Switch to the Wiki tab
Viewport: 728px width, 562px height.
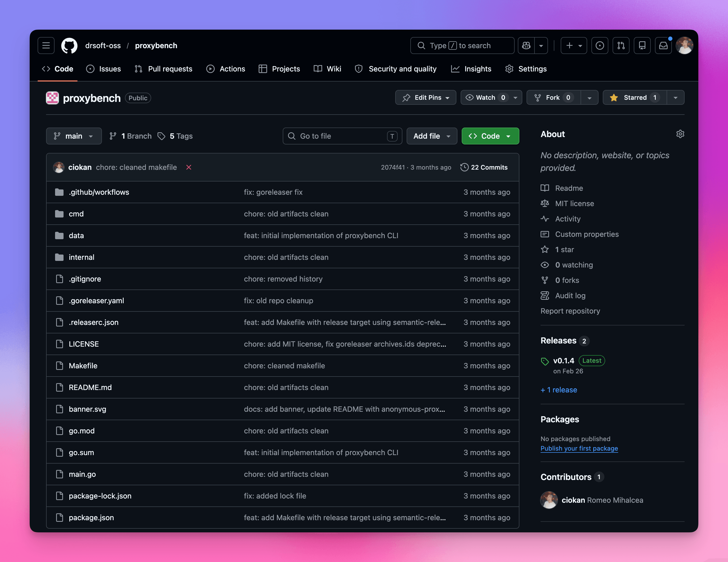coord(327,69)
